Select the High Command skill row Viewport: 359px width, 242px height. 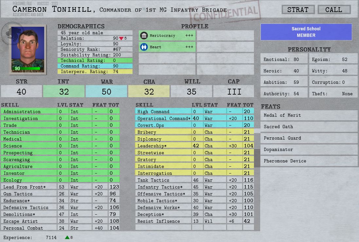tap(195, 112)
